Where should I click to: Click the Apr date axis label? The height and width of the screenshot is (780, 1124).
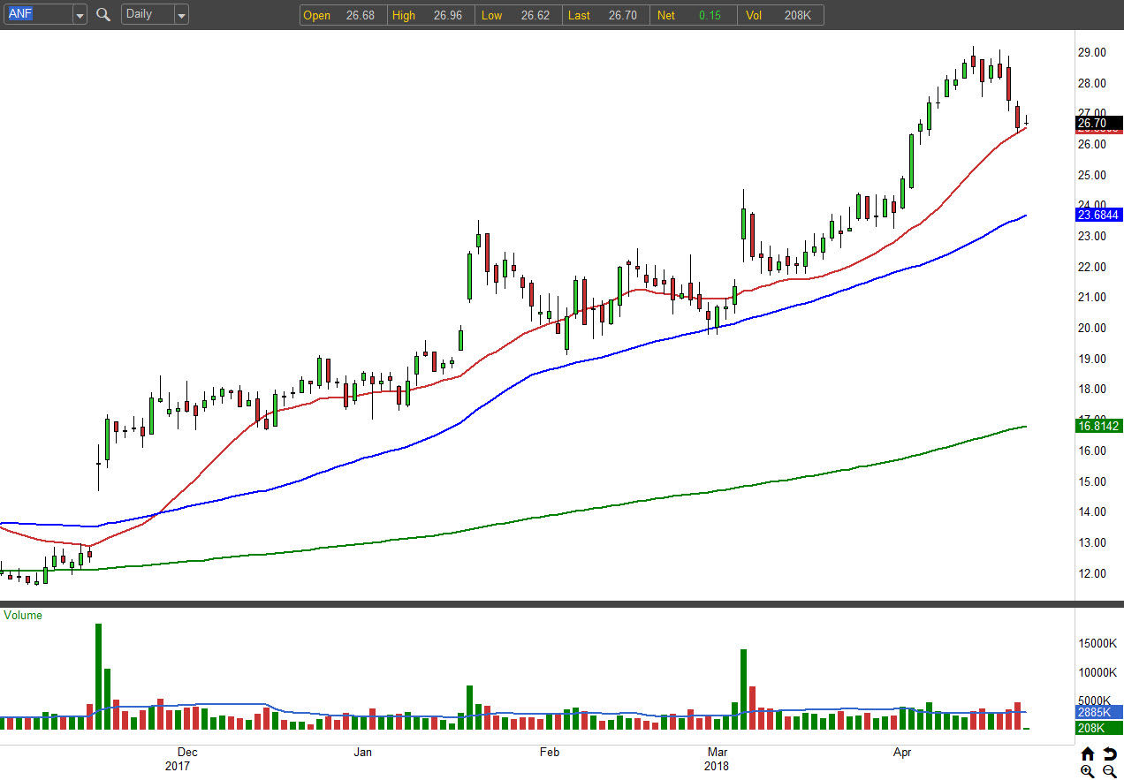tap(902, 753)
